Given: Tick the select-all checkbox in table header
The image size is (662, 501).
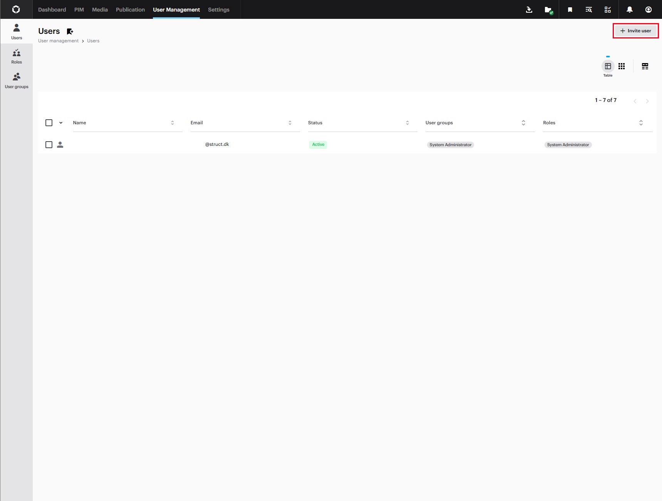Looking at the screenshot, I should coord(49,123).
